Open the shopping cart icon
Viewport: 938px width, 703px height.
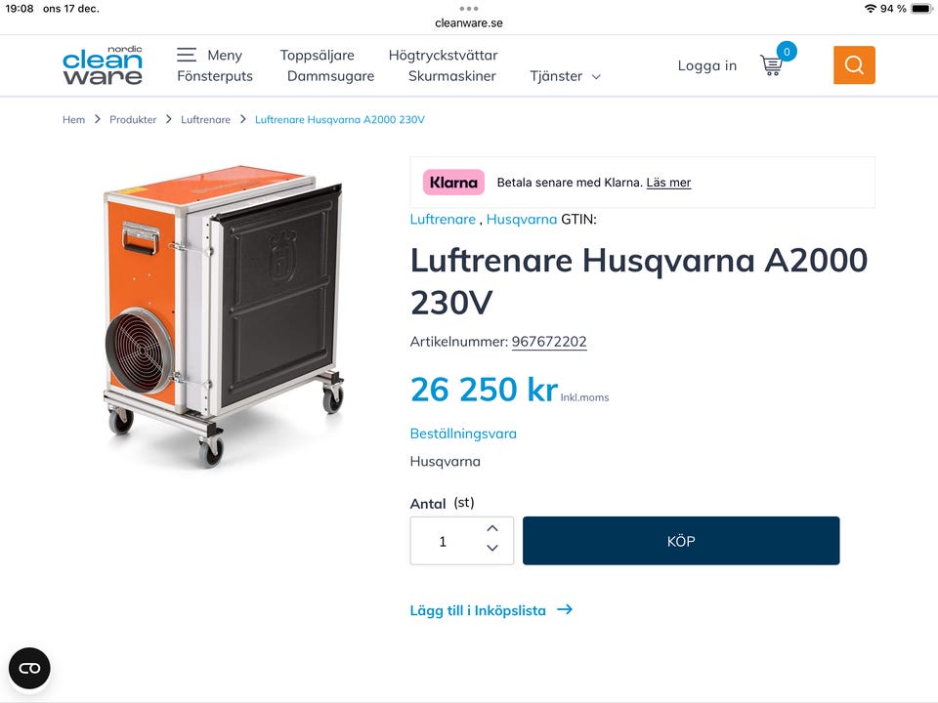click(x=772, y=64)
